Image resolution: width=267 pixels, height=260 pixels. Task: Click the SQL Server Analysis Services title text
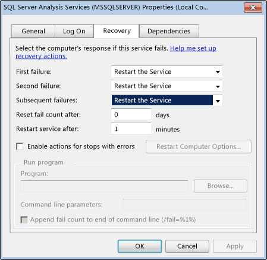pyautogui.click(x=106, y=7)
